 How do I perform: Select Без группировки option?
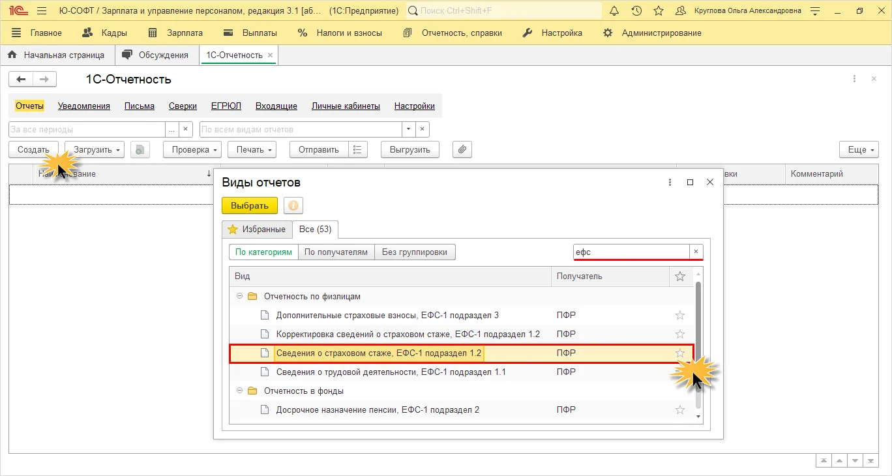pyautogui.click(x=415, y=252)
